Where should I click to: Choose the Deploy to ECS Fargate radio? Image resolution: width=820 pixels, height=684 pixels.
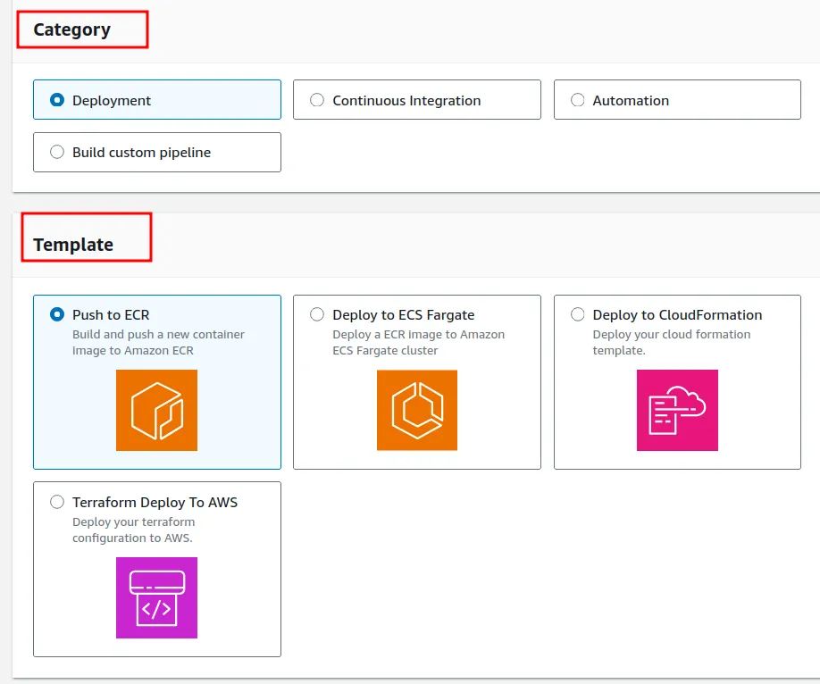[x=317, y=314]
